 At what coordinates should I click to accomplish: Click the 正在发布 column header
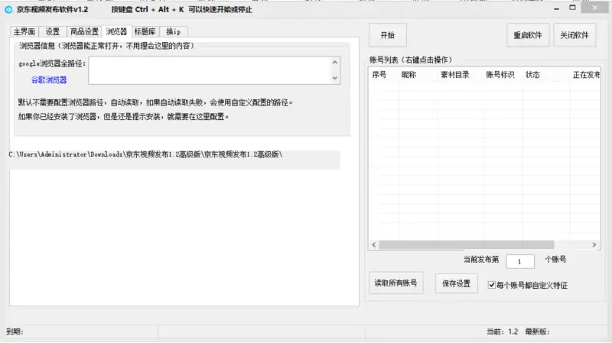[x=586, y=75]
